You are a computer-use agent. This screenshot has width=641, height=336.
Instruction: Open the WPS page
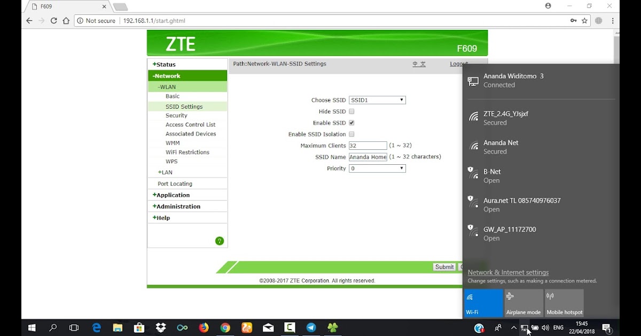(171, 162)
